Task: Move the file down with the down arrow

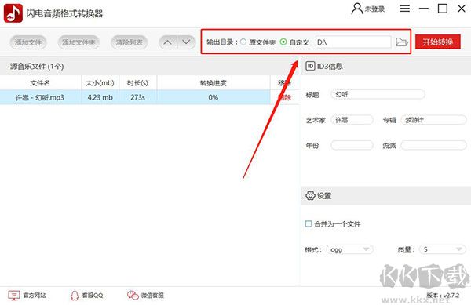Action: click(187, 42)
